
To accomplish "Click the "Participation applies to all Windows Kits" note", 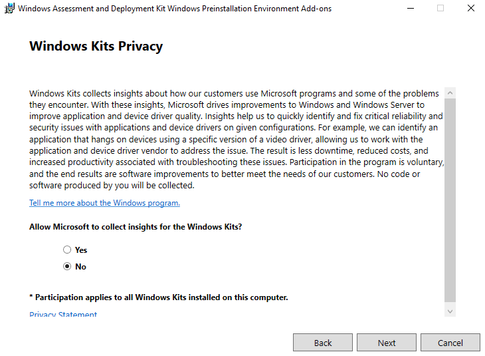I will point(159,297).
